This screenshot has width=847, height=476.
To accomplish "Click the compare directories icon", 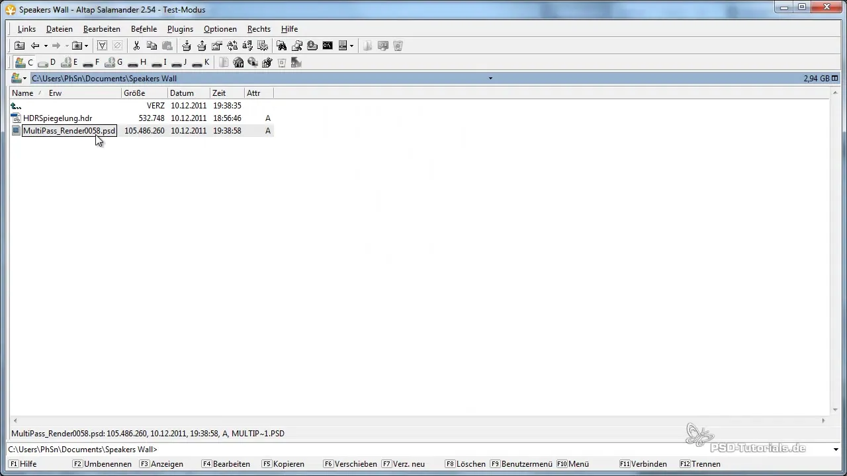I will coord(297,46).
